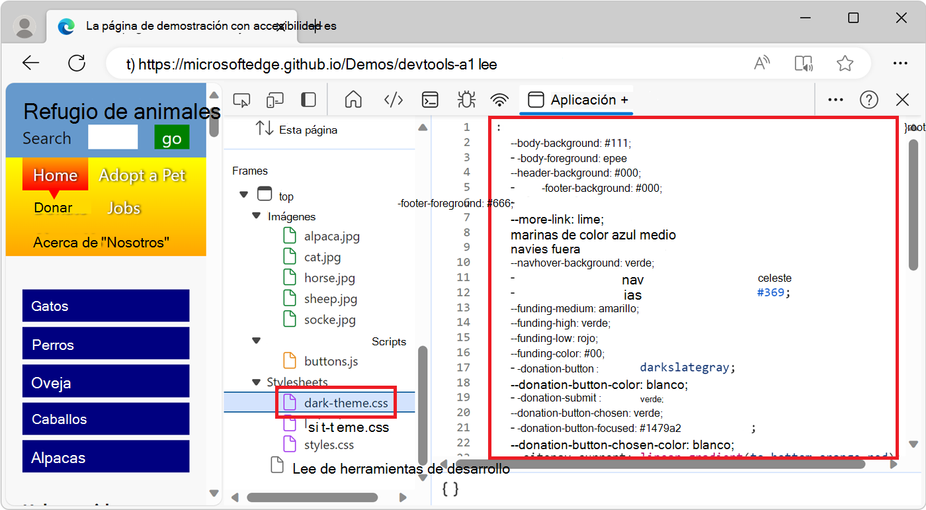Open the DevTools more options menu

(x=835, y=99)
